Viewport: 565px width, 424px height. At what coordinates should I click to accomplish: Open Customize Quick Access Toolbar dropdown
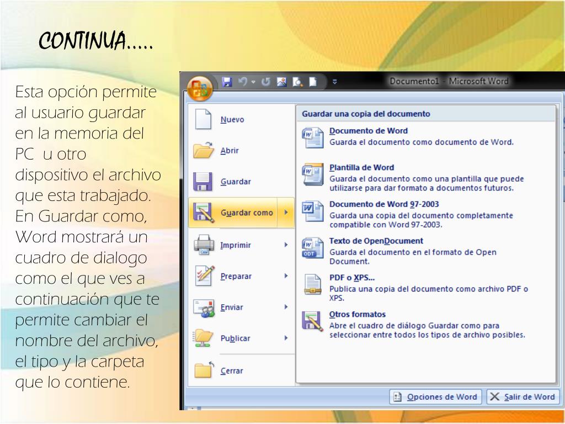click(335, 82)
